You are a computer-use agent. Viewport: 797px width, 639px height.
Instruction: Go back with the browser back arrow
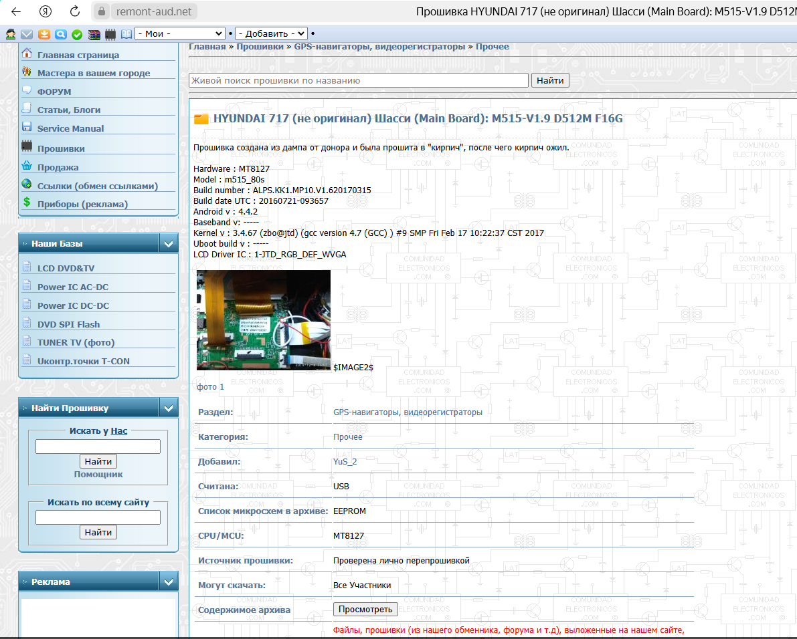click(x=16, y=11)
